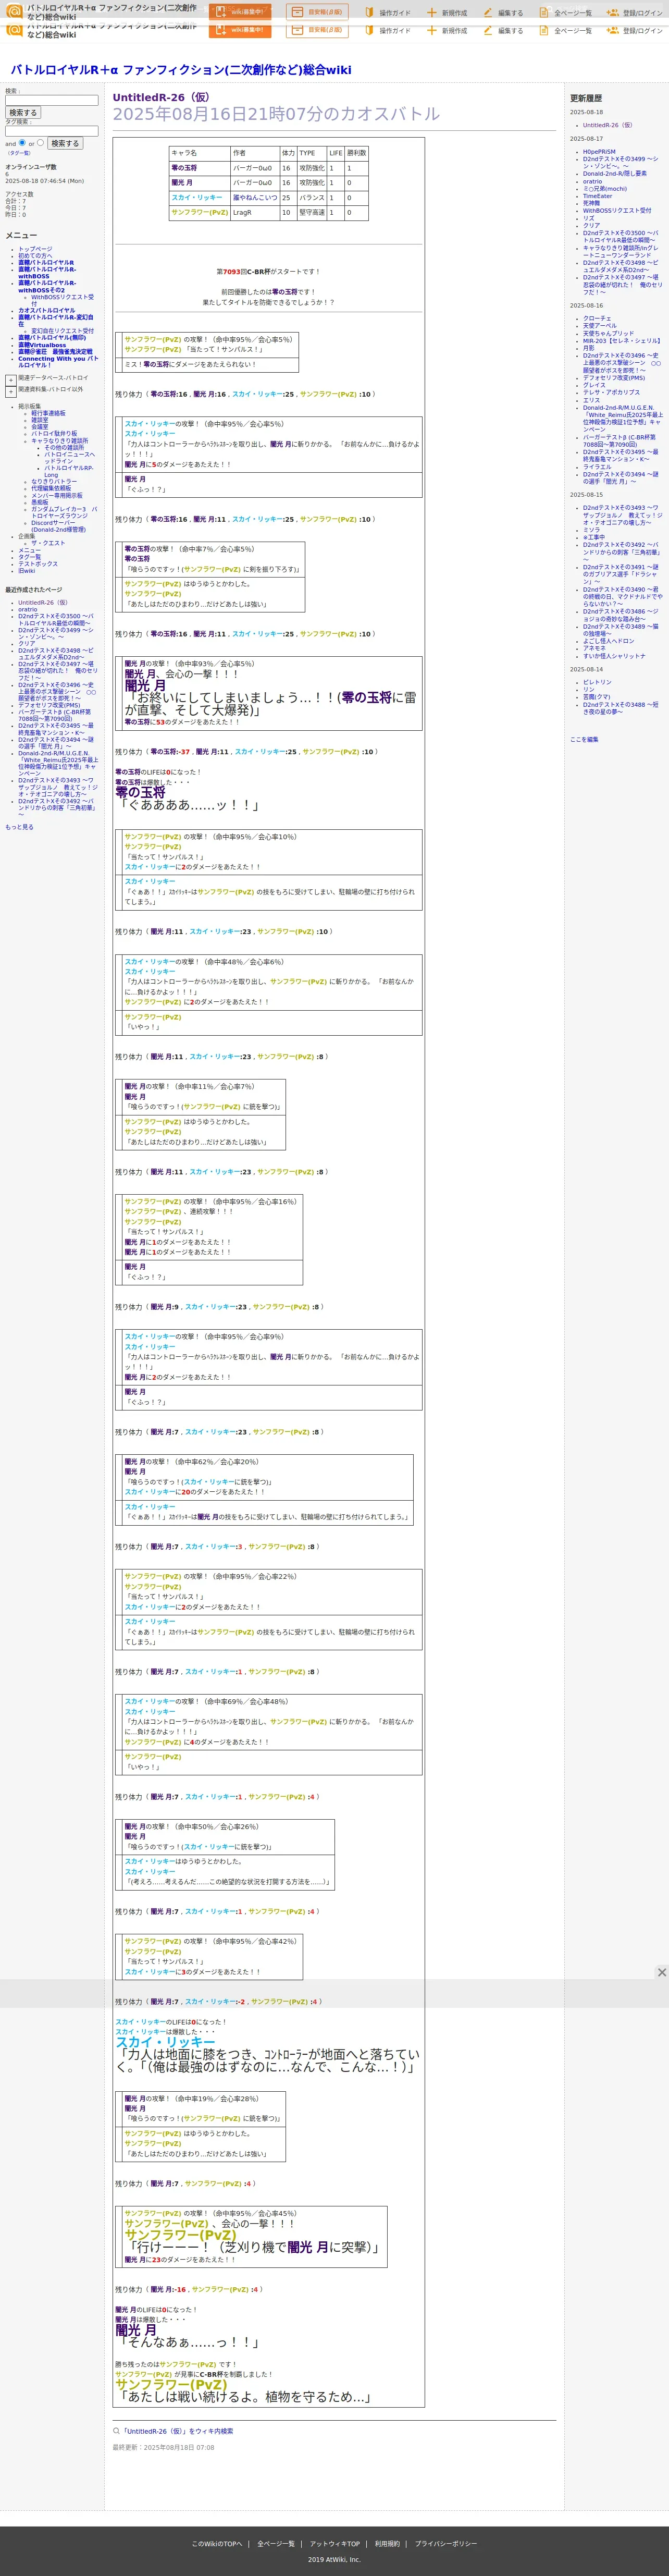Click the オンラインユーザ数 label in the sidebar
669x2576 pixels.
coord(31,167)
